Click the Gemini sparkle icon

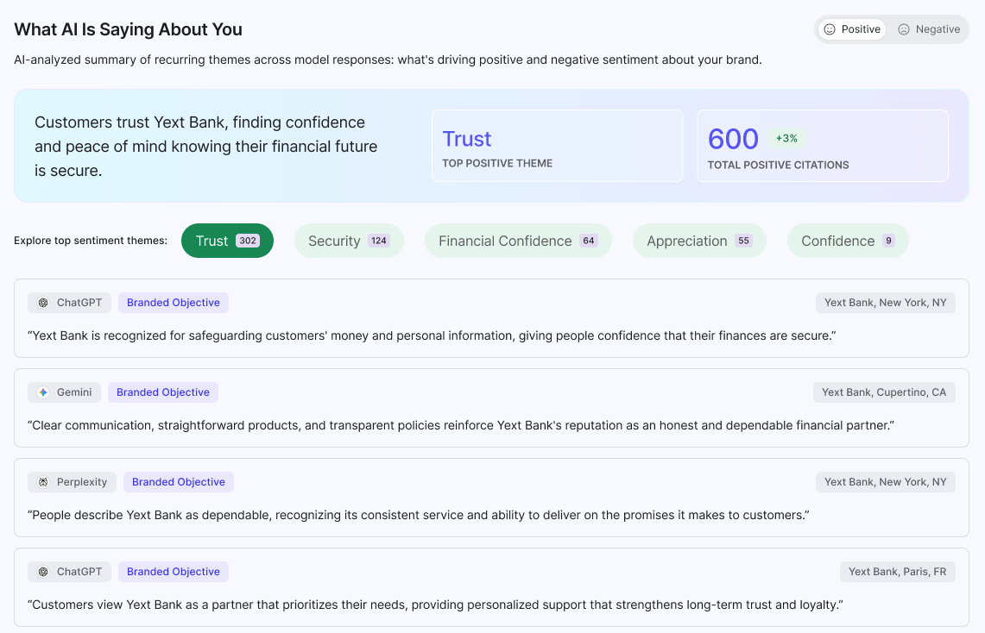point(43,392)
